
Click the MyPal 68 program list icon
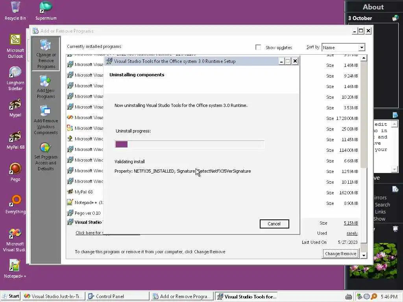pos(70,192)
